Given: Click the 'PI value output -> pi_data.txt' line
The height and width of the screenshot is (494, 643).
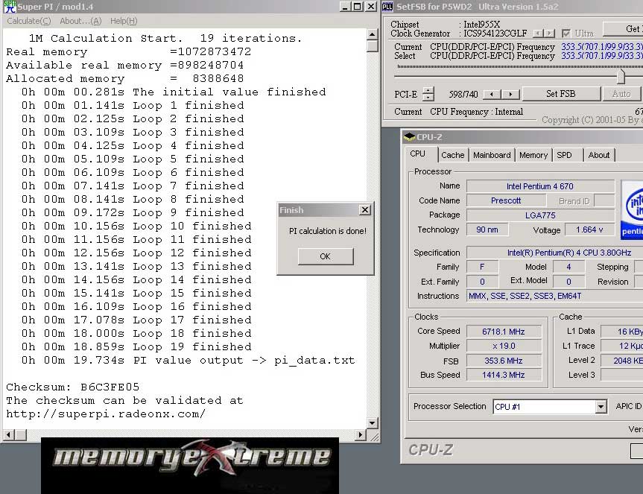Looking at the screenshot, I should 189,361.
